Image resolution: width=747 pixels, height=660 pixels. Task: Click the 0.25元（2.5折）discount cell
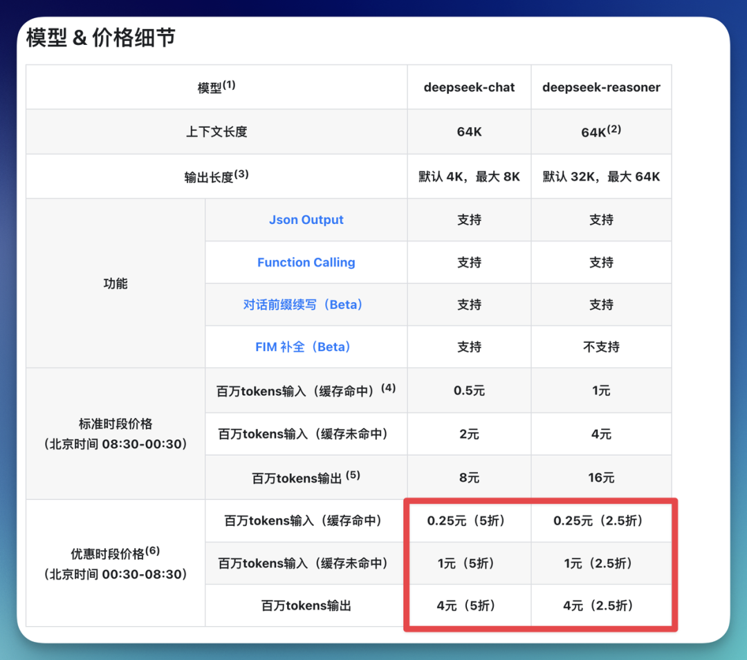pyautogui.click(x=598, y=521)
